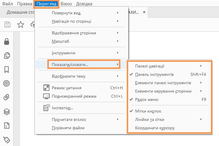Expand the 'Масштаб' submenu
219x146 pixels.
pos(61,41)
